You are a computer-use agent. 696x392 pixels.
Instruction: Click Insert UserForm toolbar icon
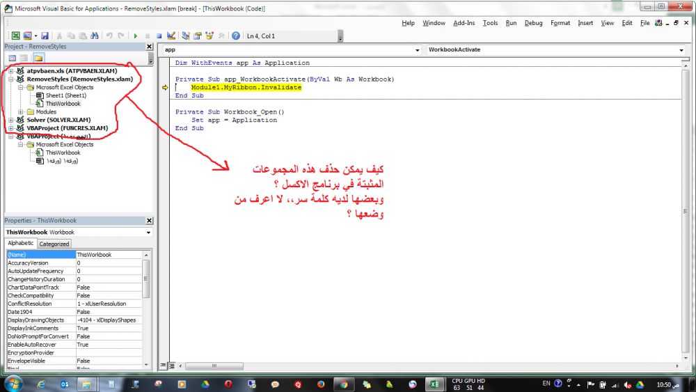tap(27, 36)
